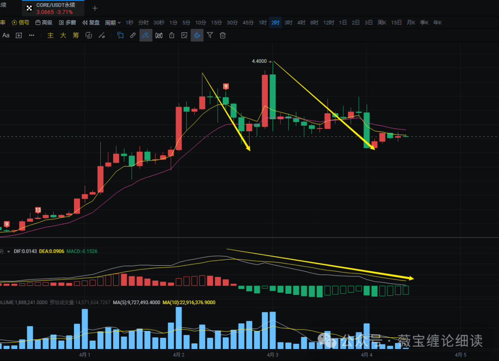Image resolution: width=499 pixels, height=361 pixels.
Task: Click the boxed plus add-panel icon
Action: [19, 35]
